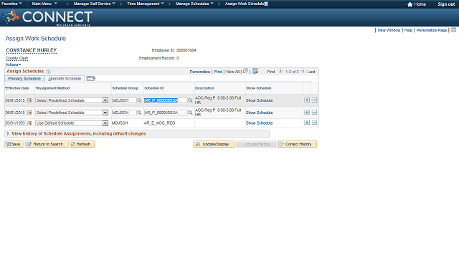Screen dimensions: 459x258
Task: Open Time Management breadcrumb menu
Action: 145,4
